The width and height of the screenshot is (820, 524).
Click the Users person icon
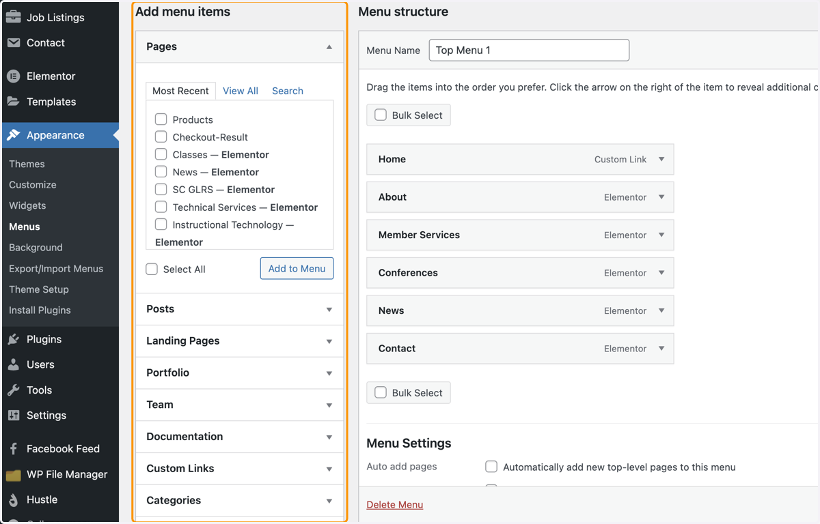click(14, 364)
